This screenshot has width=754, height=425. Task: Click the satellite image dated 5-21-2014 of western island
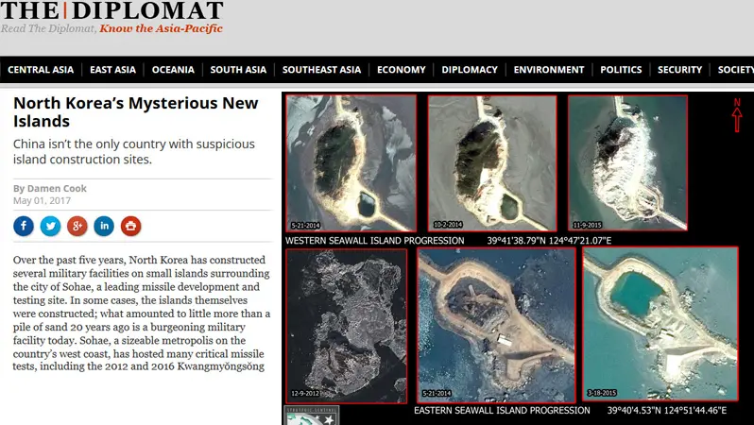coord(351,163)
